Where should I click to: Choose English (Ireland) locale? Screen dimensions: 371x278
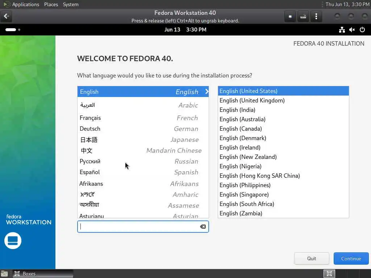pos(283,148)
